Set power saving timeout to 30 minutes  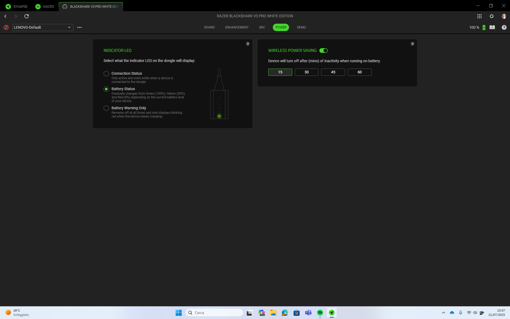tap(306, 72)
